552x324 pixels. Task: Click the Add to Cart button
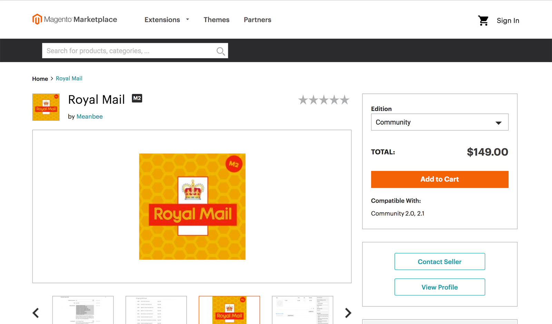tap(440, 180)
